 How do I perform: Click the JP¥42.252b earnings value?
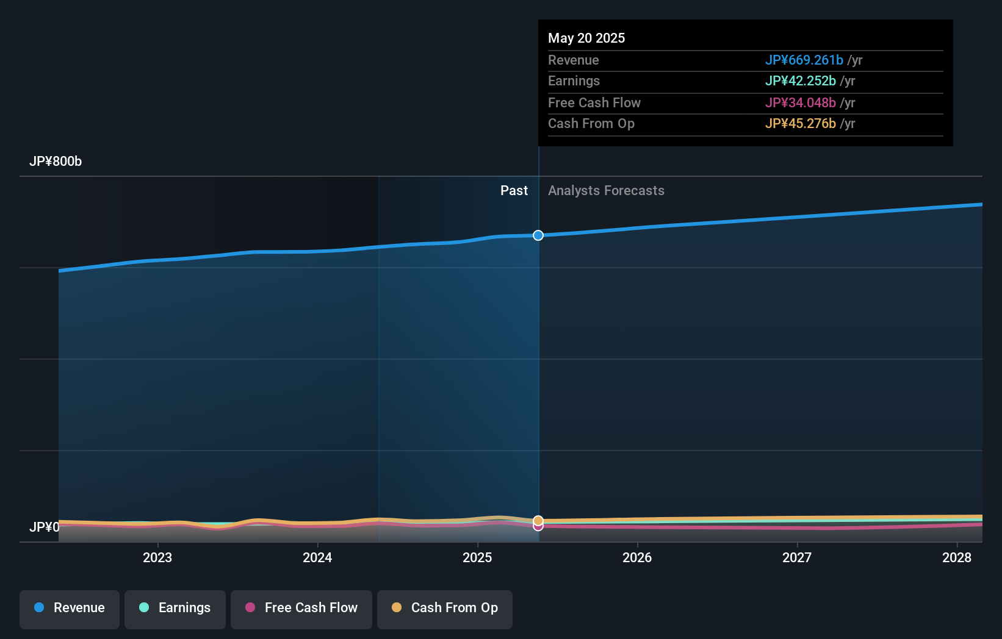point(801,81)
